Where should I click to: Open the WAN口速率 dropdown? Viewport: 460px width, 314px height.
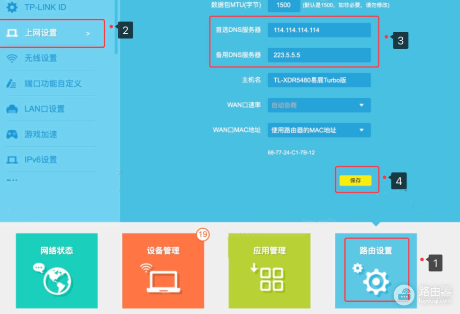click(x=319, y=105)
